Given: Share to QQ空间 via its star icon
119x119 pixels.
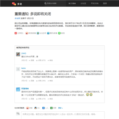Looking at the screenshot, I should click(38, 33).
